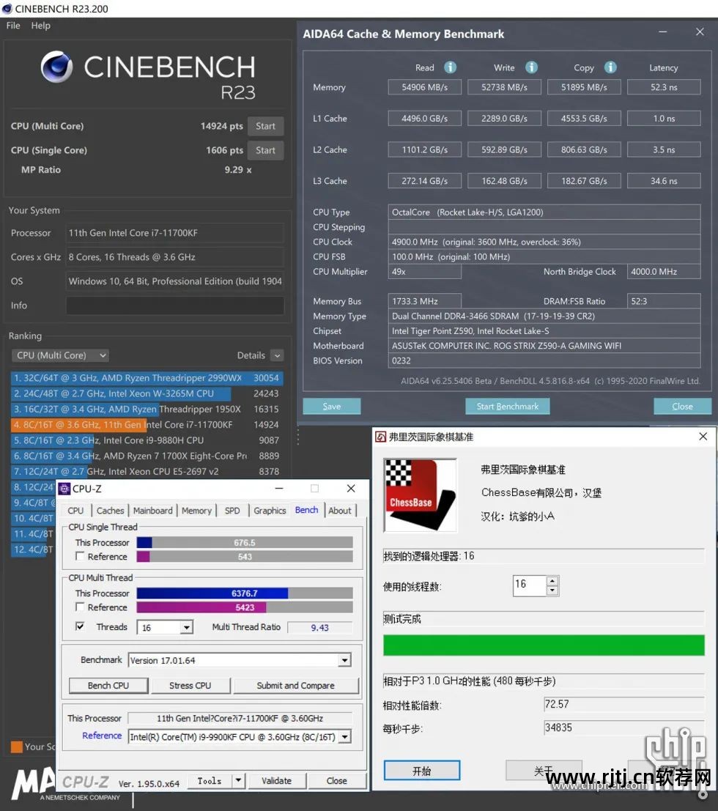Switch to the Mainboard tab in CPU-Z

coord(152,511)
